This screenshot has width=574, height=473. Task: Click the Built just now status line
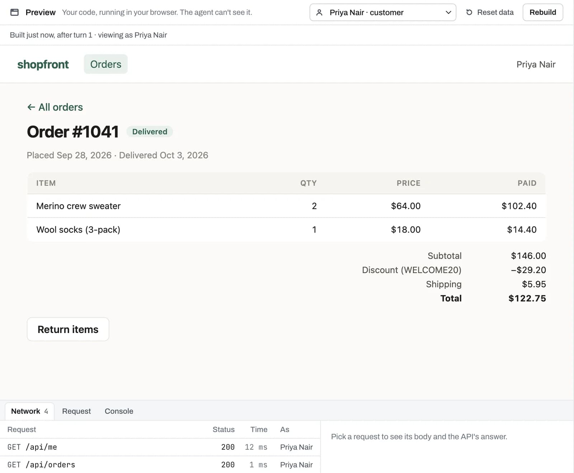[x=88, y=35]
